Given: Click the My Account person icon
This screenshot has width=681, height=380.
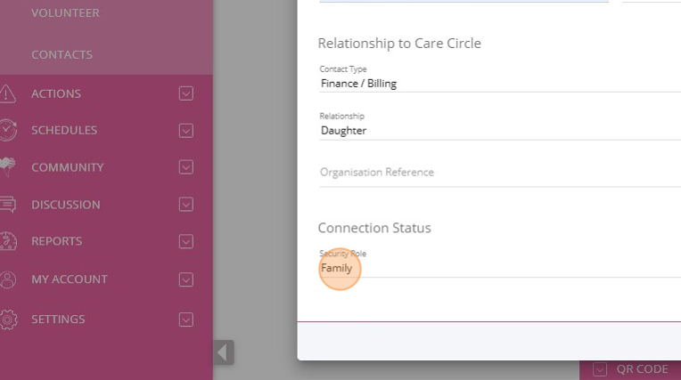Looking at the screenshot, I should pos(8,279).
